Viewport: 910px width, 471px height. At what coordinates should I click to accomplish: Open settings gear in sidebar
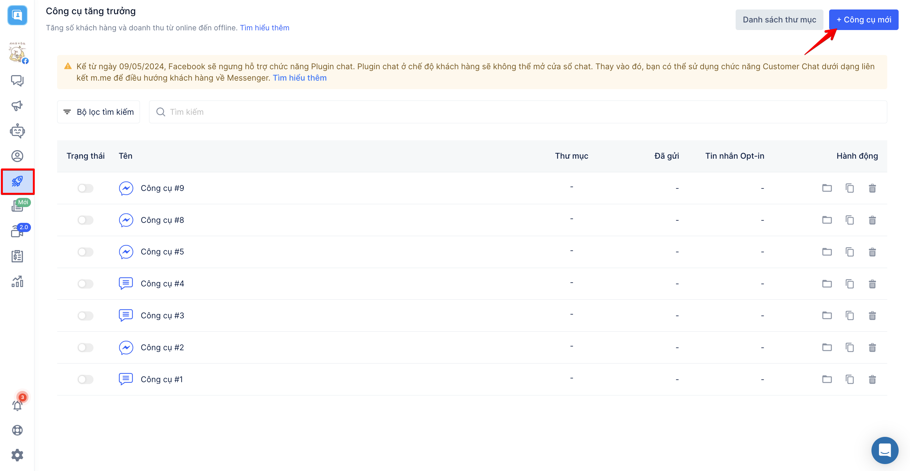click(17, 455)
